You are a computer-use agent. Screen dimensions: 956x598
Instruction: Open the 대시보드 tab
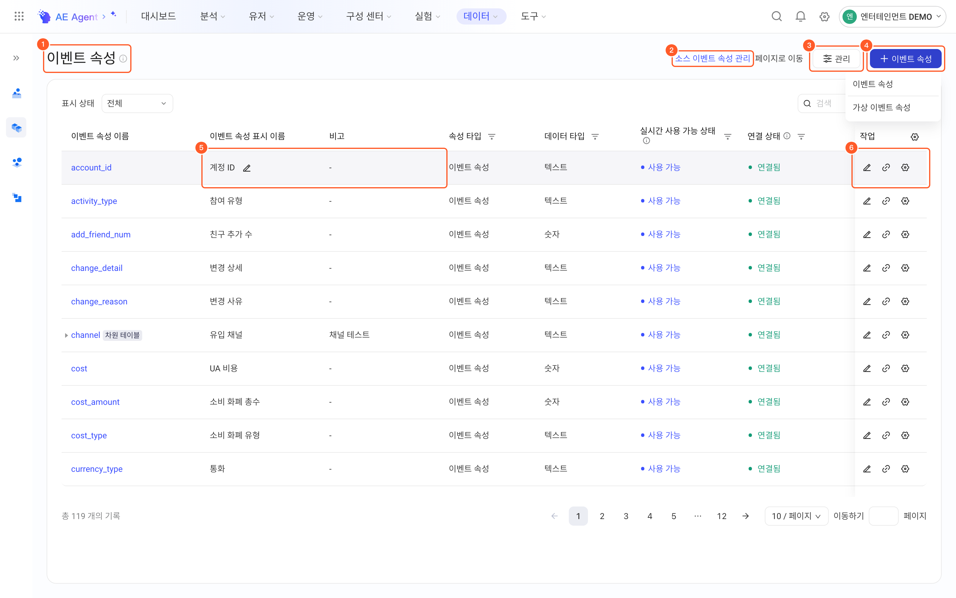click(x=158, y=16)
